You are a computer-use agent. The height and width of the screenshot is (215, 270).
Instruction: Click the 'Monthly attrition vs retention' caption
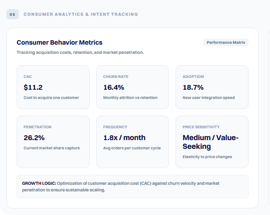[130, 98]
